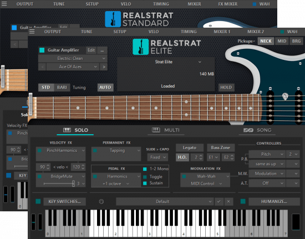This screenshot has width=305, height=239.
Task: Click the randomize dice icon beside Key Switches
Action: pos(101,201)
